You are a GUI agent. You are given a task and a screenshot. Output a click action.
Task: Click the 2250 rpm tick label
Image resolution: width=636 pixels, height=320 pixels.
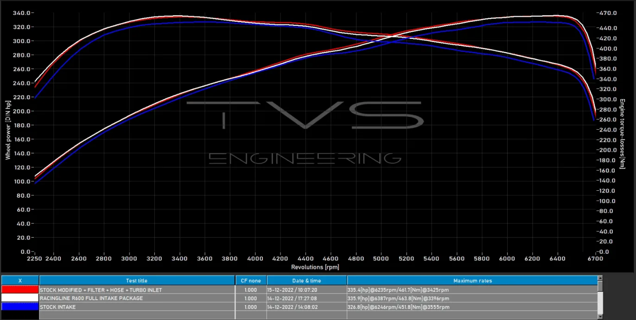click(x=35, y=258)
